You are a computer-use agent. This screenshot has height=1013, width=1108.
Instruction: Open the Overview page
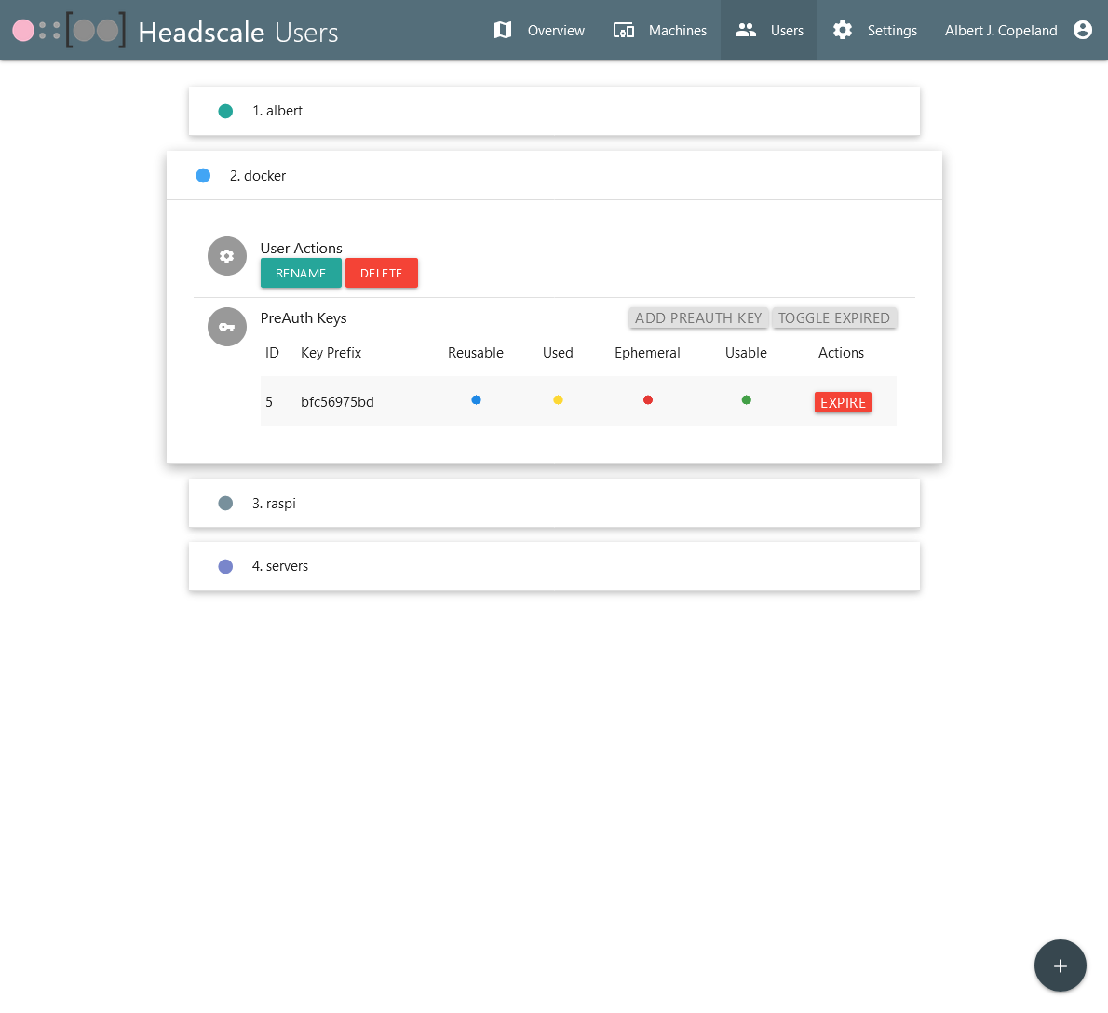click(556, 31)
